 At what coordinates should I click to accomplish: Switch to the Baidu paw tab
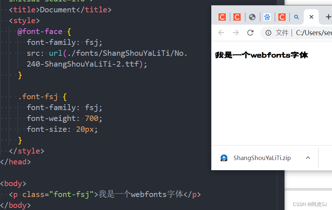pos(267,17)
